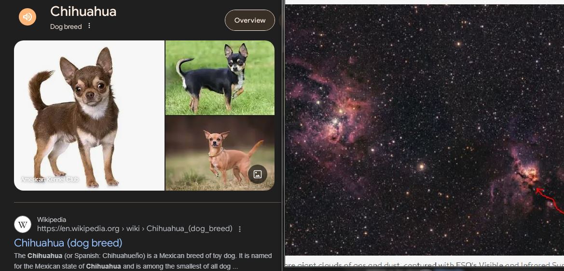564x271 pixels.
Task: Click the Dog breed subtitle text
Action: (x=66, y=26)
